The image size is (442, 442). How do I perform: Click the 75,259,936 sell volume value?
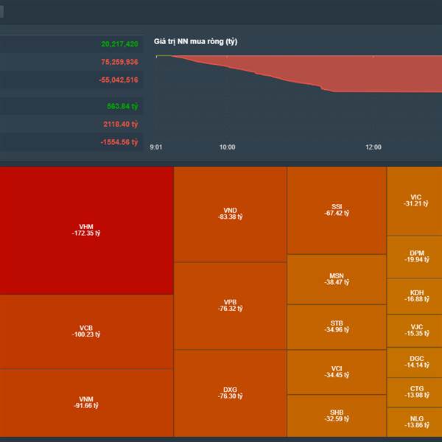[119, 62]
